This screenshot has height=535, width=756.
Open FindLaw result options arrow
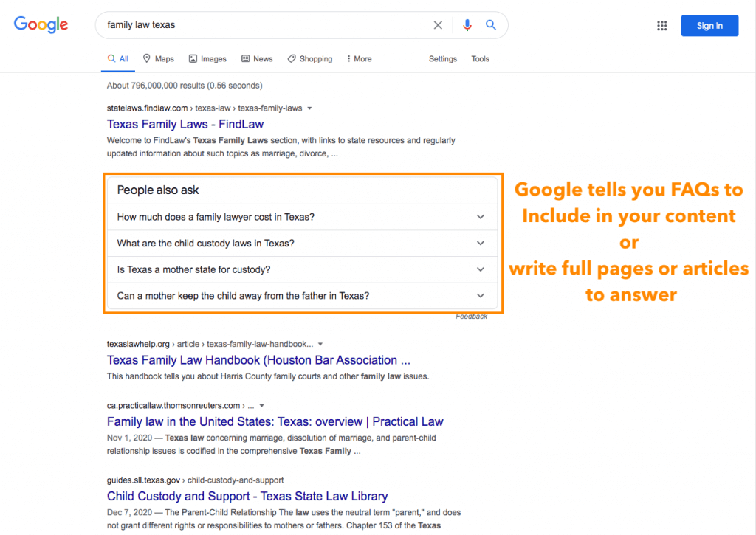309,108
